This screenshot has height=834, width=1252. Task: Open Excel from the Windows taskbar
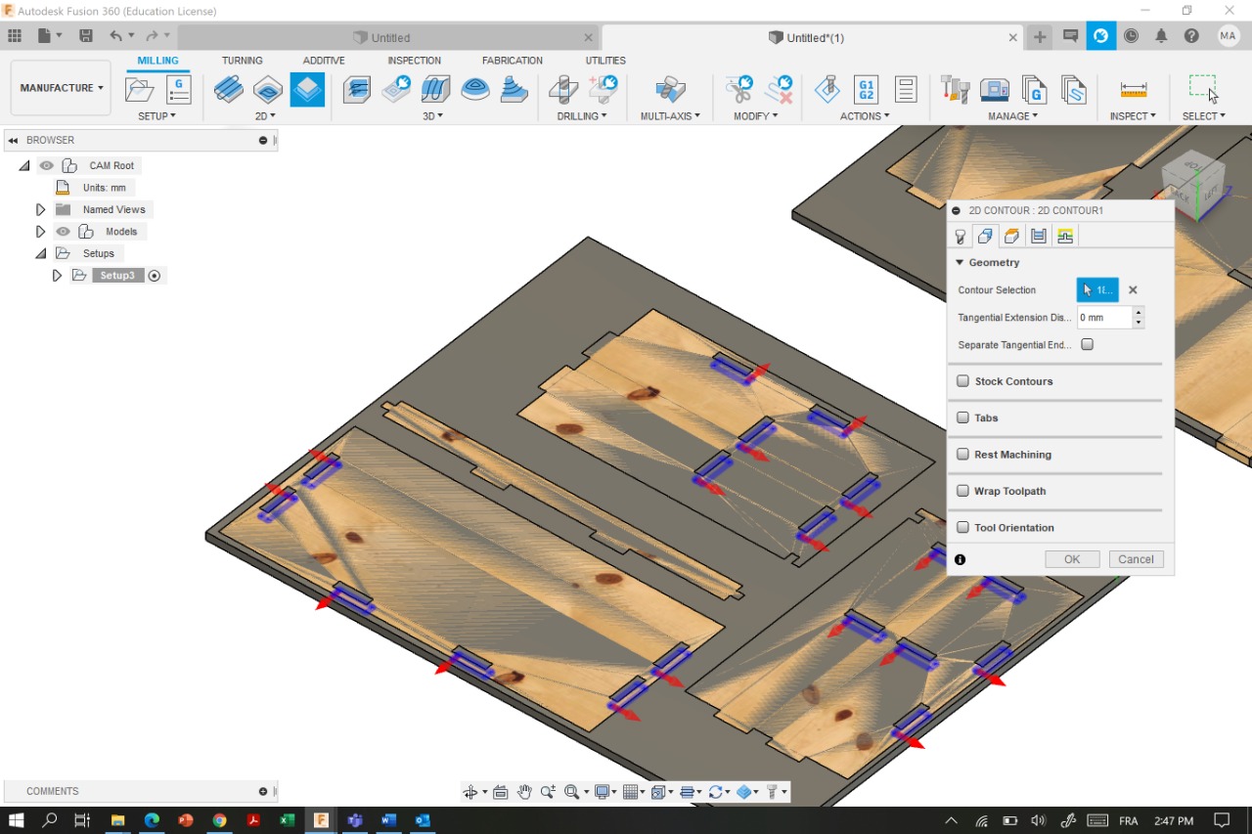point(287,820)
